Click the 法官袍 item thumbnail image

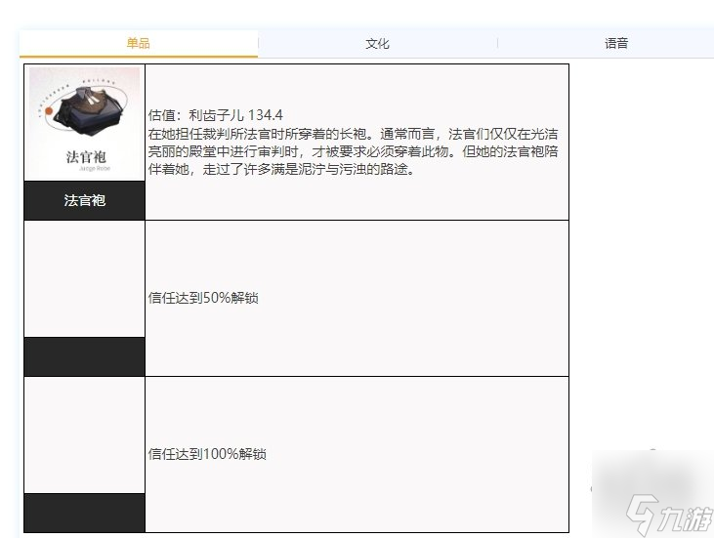85,123
